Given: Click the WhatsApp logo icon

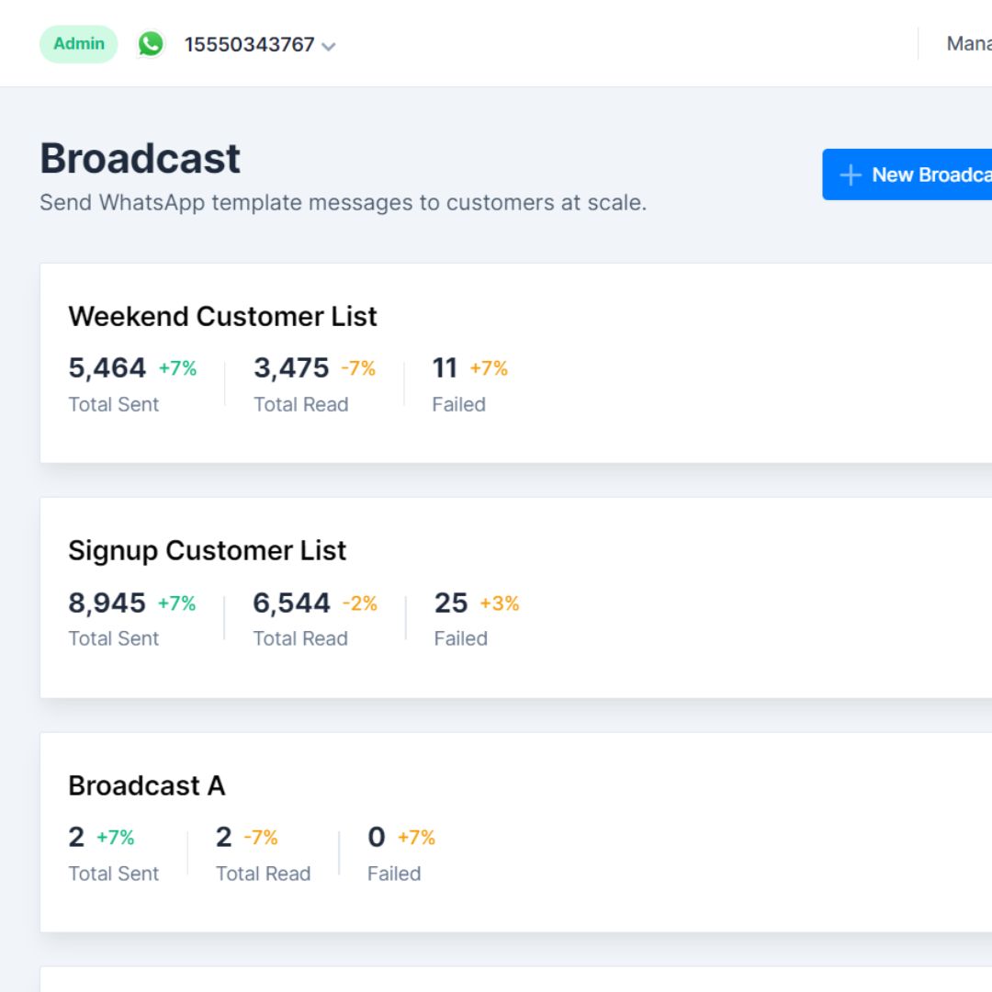Looking at the screenshot, I should 151,44.
